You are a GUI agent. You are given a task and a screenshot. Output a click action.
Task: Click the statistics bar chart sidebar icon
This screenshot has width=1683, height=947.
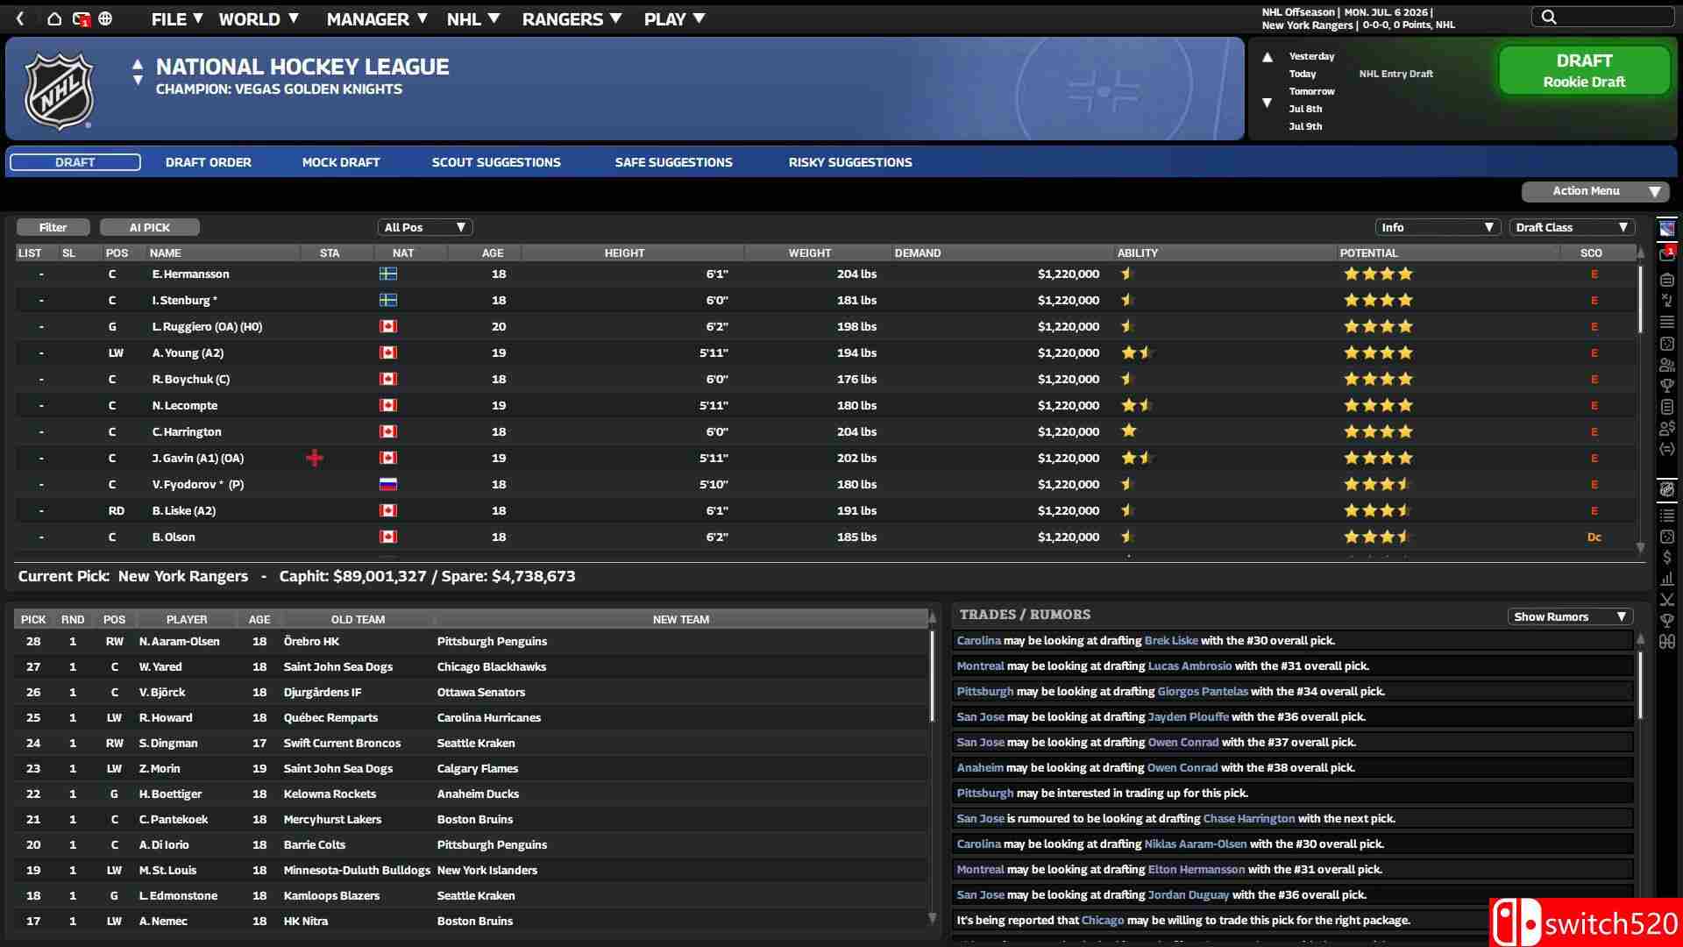point(1668,579)
